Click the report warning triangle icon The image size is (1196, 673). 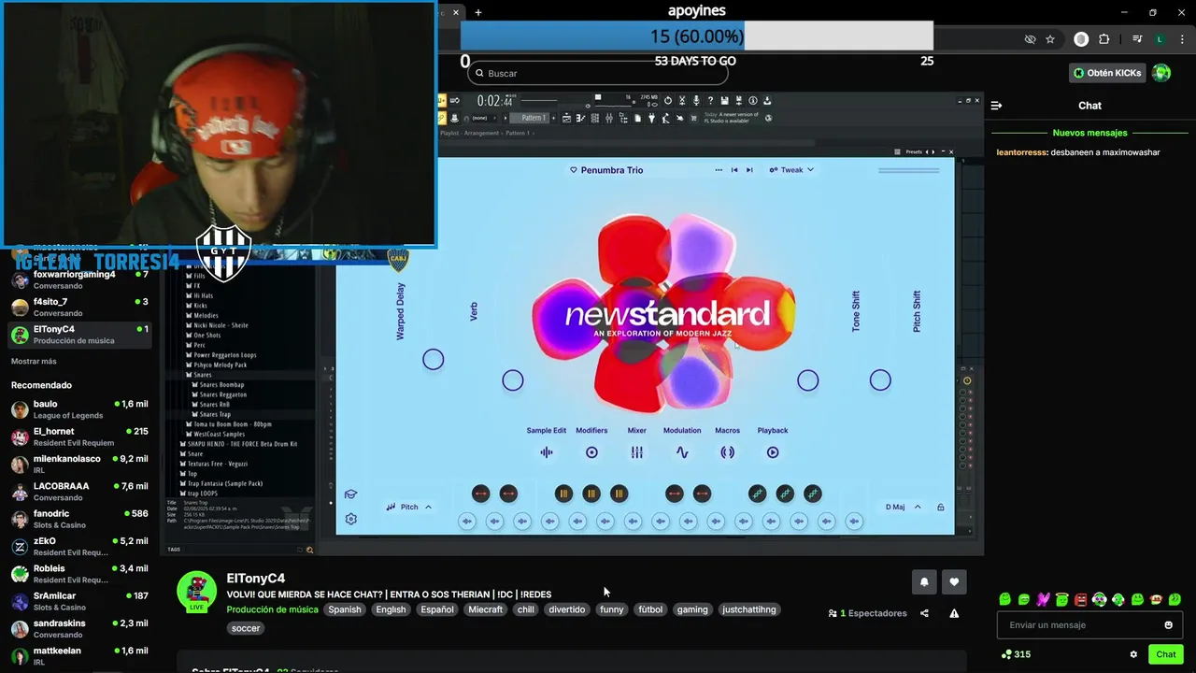pos(954,613)
